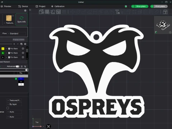Click the bed type info icon above Texture

click(x=13, y=16)
